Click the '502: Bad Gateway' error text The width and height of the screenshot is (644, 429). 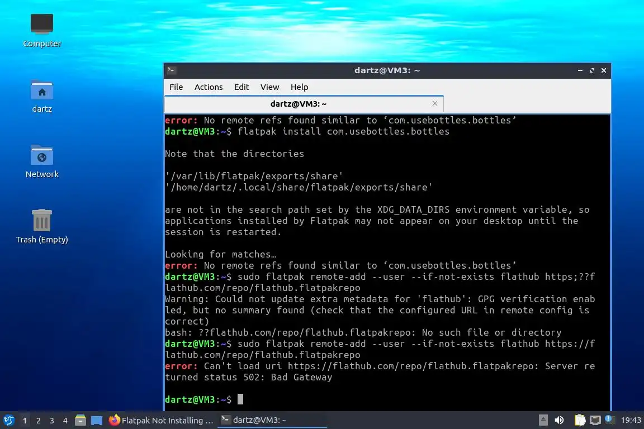click(x=287, y=377)
